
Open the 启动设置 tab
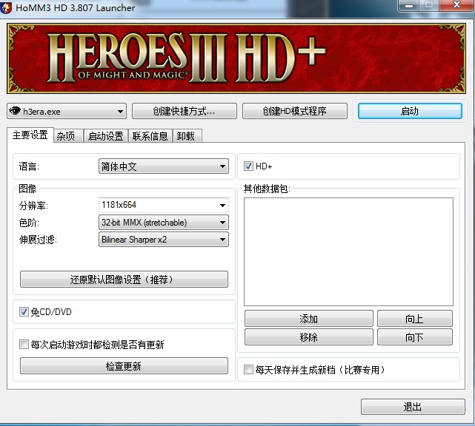click(106, 136)
